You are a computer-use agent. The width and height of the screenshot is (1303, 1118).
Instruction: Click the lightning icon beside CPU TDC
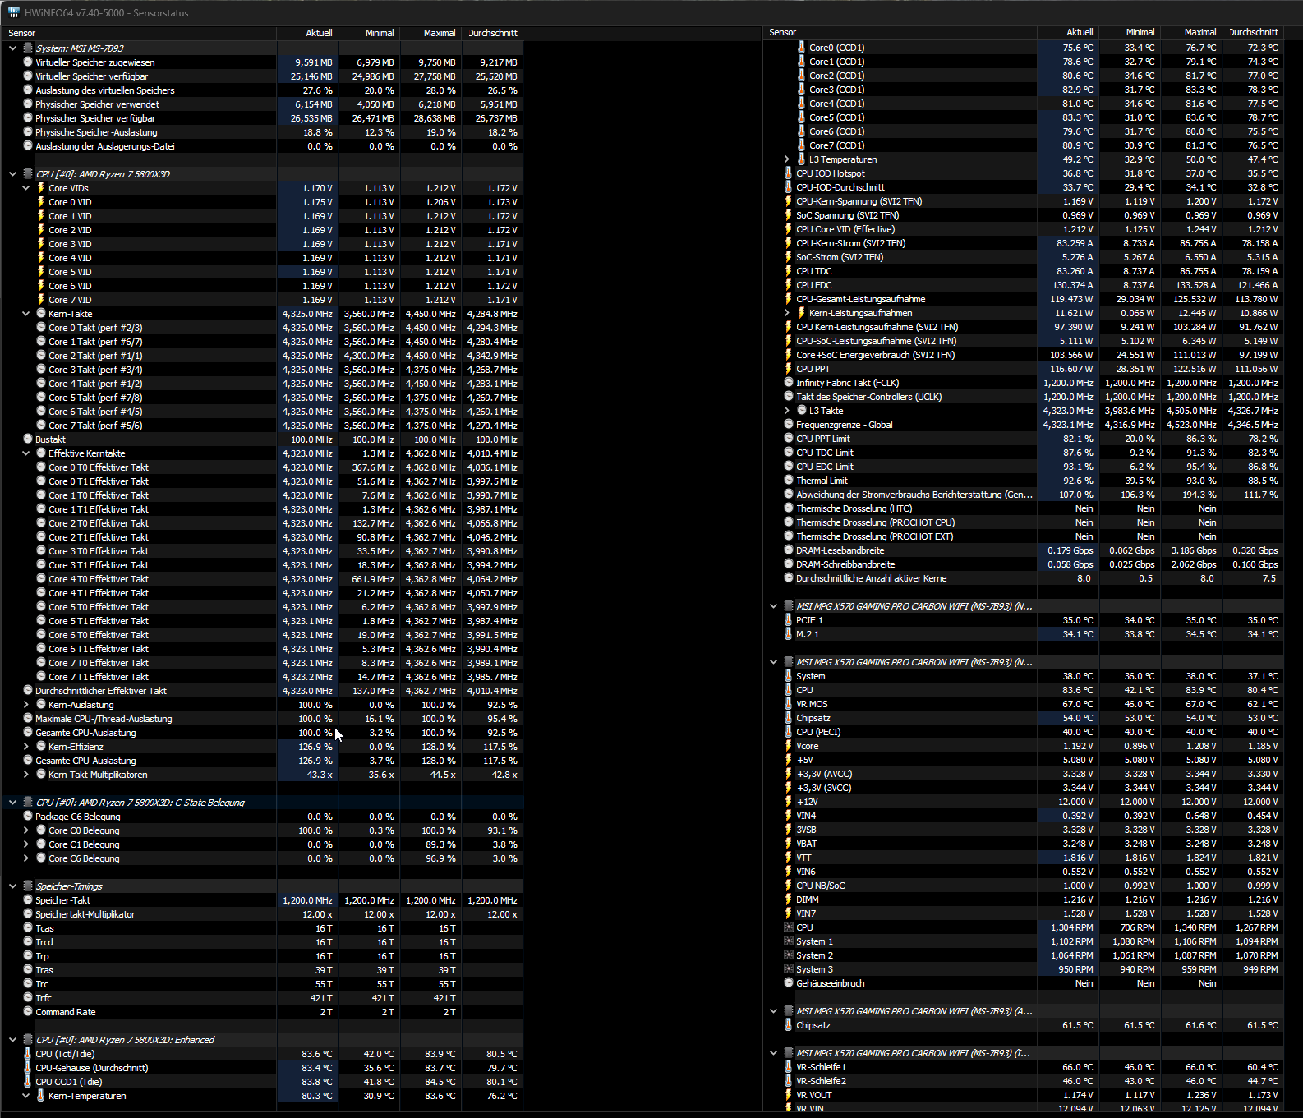789,271
